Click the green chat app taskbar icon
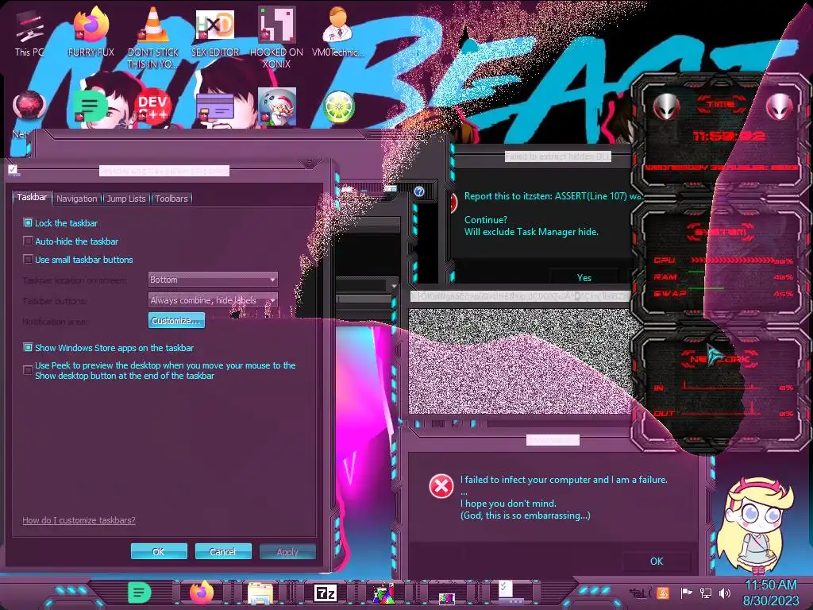This screenshot has width=813, height=610. 139,593
